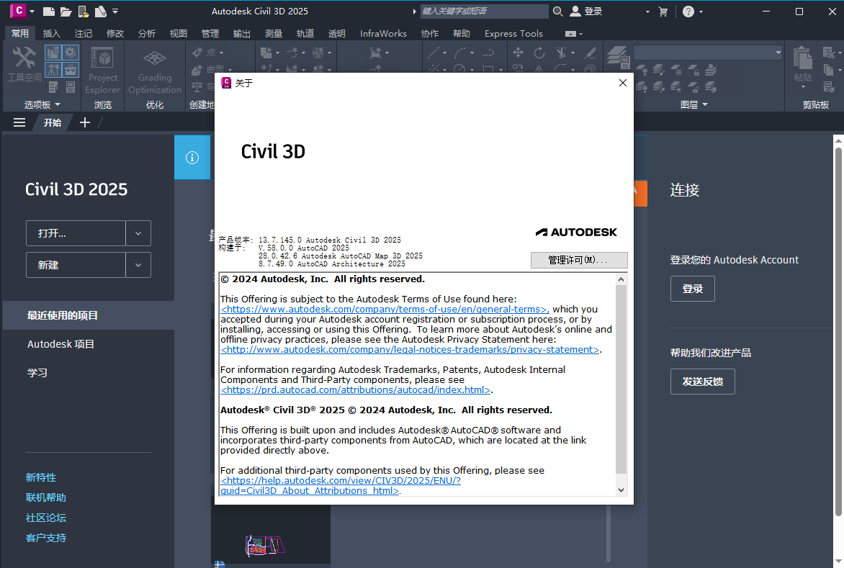Viewport: 844px width, 568px height.
Task: Click the magnifier search icon in title bar
Action: point(558,12)
